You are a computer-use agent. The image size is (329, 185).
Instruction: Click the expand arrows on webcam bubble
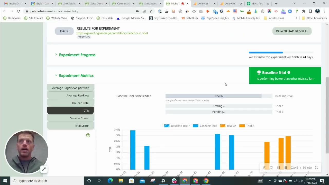[44, 169]
